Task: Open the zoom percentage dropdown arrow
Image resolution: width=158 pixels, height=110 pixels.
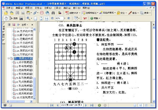Action: point(65,18)
